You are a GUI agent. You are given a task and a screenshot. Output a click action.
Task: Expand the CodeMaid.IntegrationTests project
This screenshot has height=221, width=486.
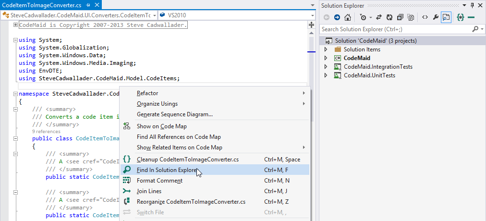click(326, 67)
